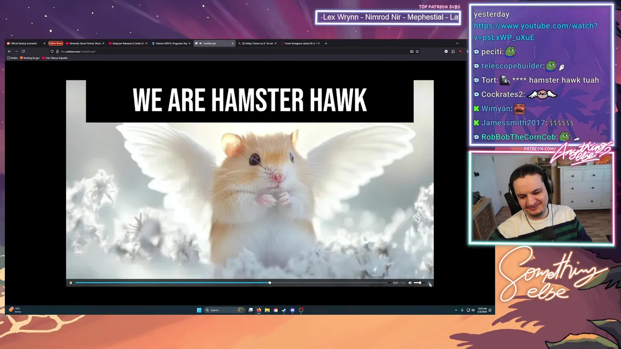Seek along the video progress bar
The height and width of the screenshot is (349, 621).
coord(232,283)
